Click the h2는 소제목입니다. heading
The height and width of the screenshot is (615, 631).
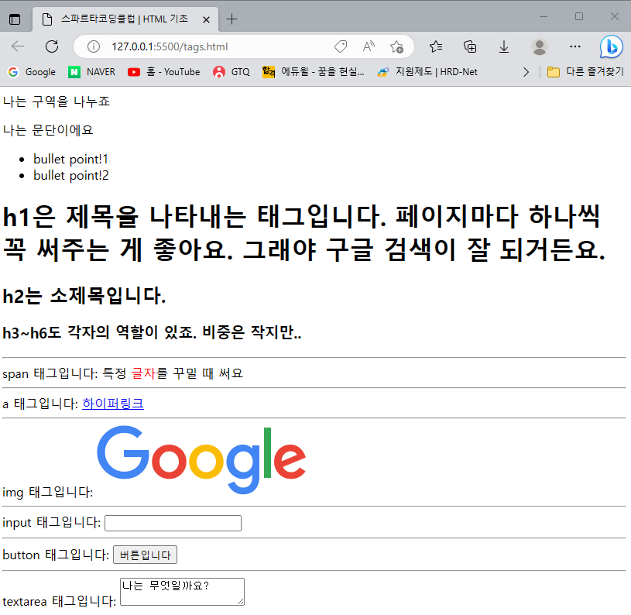(84, 296)
